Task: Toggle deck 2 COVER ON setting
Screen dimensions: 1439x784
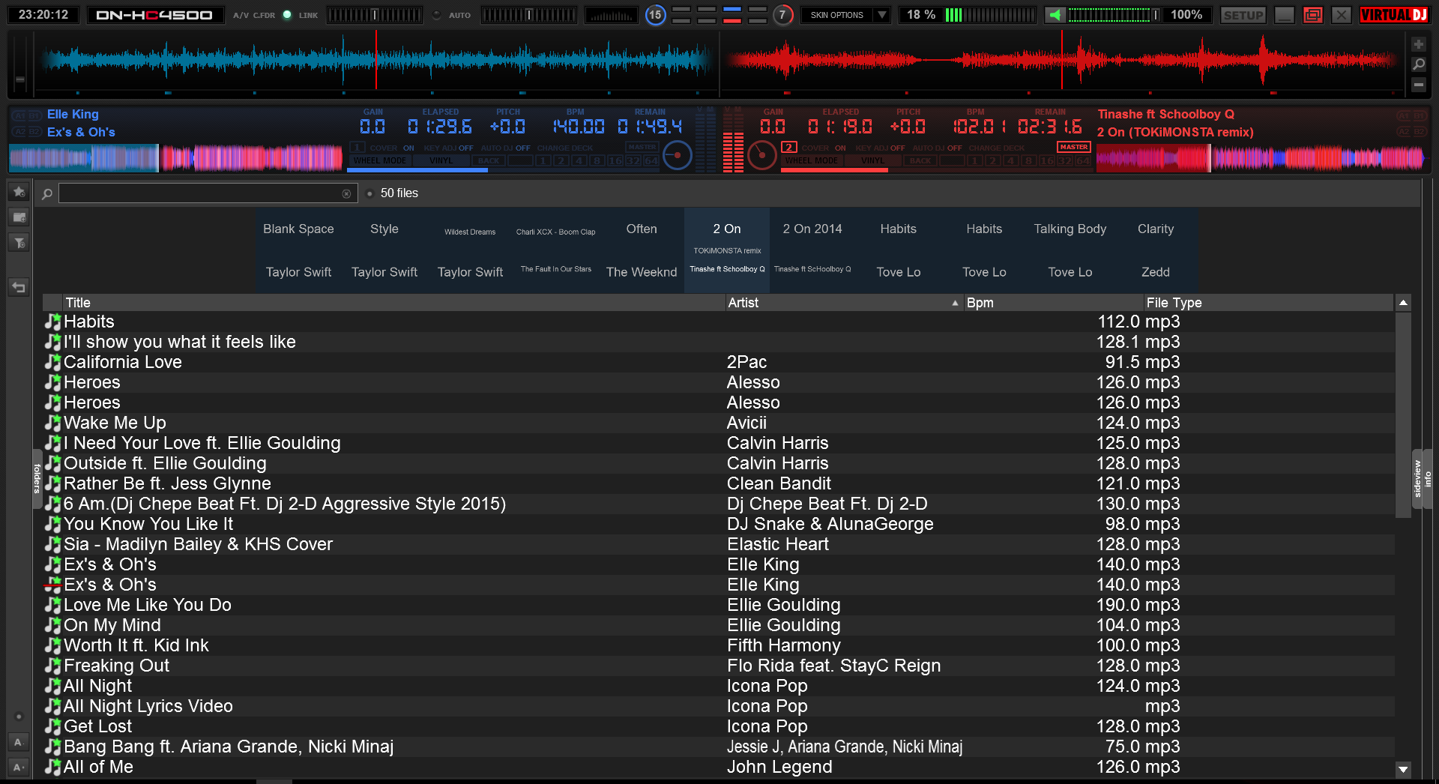Action: point(824,148)
